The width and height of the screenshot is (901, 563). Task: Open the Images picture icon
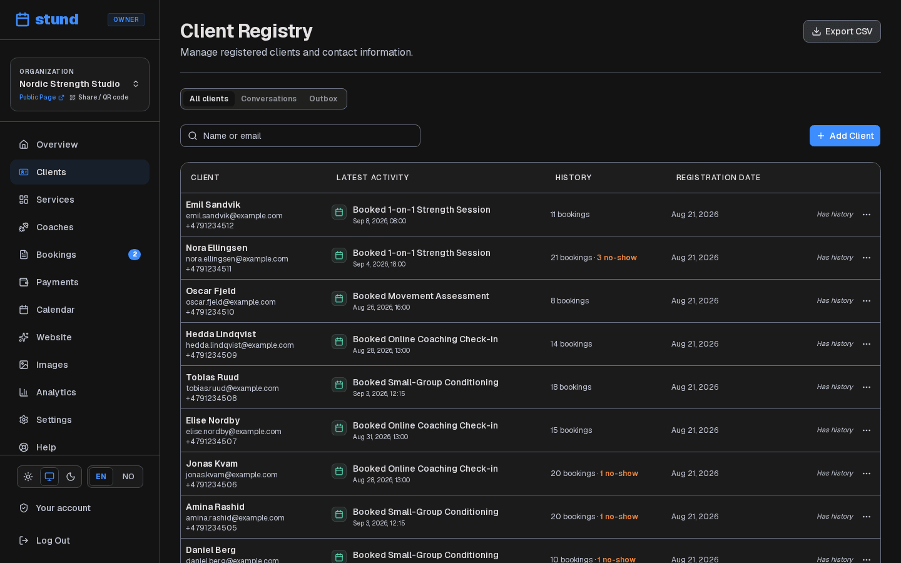[x=24, y=365]
